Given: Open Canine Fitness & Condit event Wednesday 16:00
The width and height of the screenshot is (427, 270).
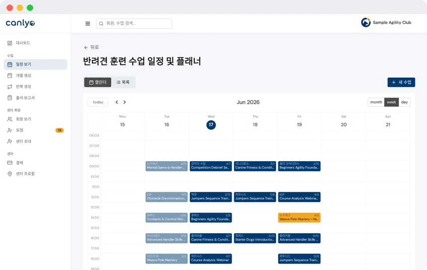Looking at the screenshot, I should click(211, 238).
